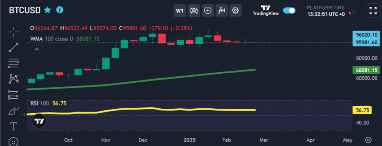Screen dimensions: 382x146
Task: Open time axis settings hexagon icon
Action: coord(368,140)
